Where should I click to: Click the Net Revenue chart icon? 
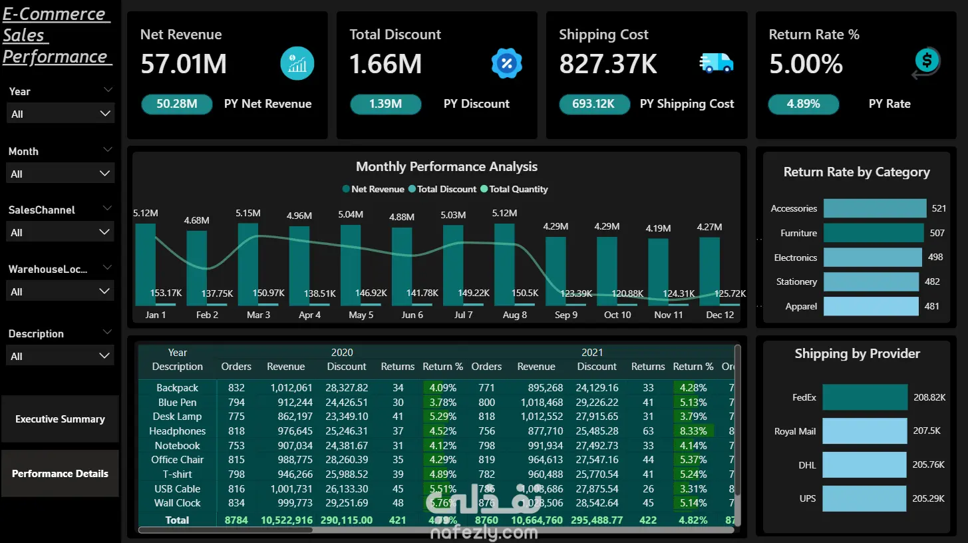coord(297,63)
